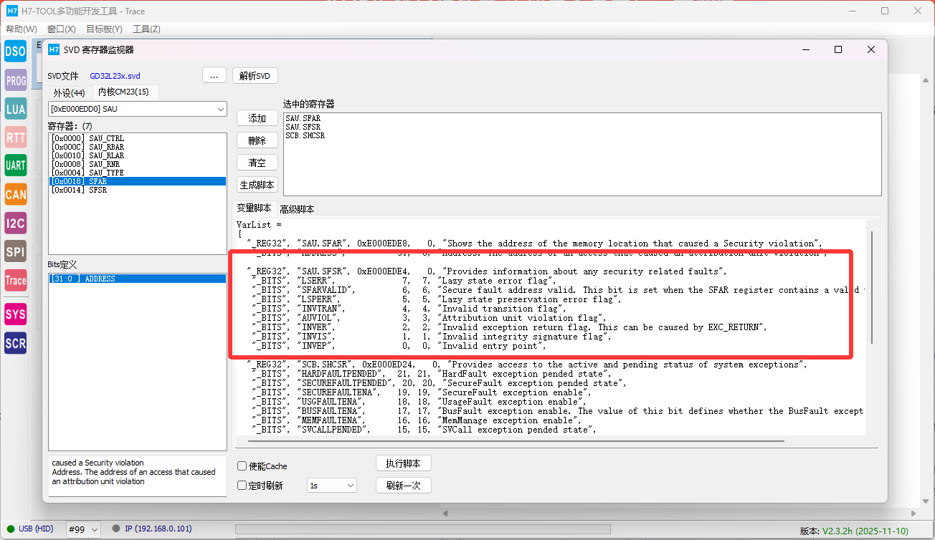Image resolution: width=935 pixels, height=540 pixels.
Task: Click the 生成脚本 button
Action: point(257,185)
